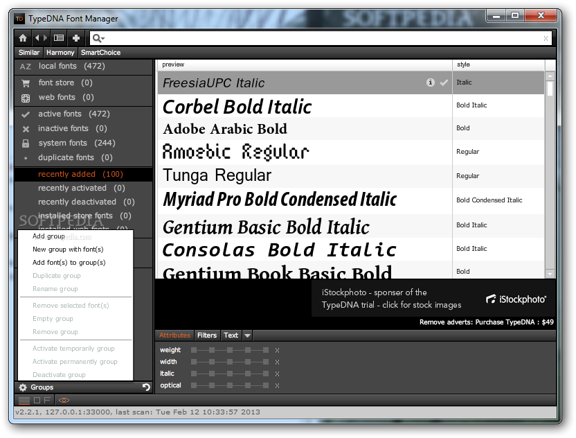Screen dimensions: 576x438
Task: Open info icon for FreesiaUPC Italic
Action: click(430, 82)
